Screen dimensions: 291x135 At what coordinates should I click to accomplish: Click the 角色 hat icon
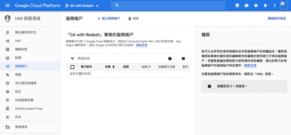click(x=7, y=117)
